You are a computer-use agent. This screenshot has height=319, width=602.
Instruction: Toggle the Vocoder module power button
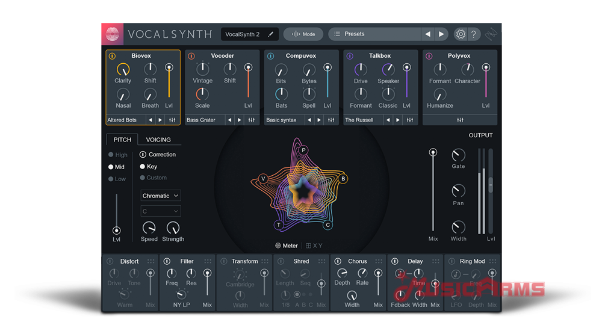click(191, 56)
